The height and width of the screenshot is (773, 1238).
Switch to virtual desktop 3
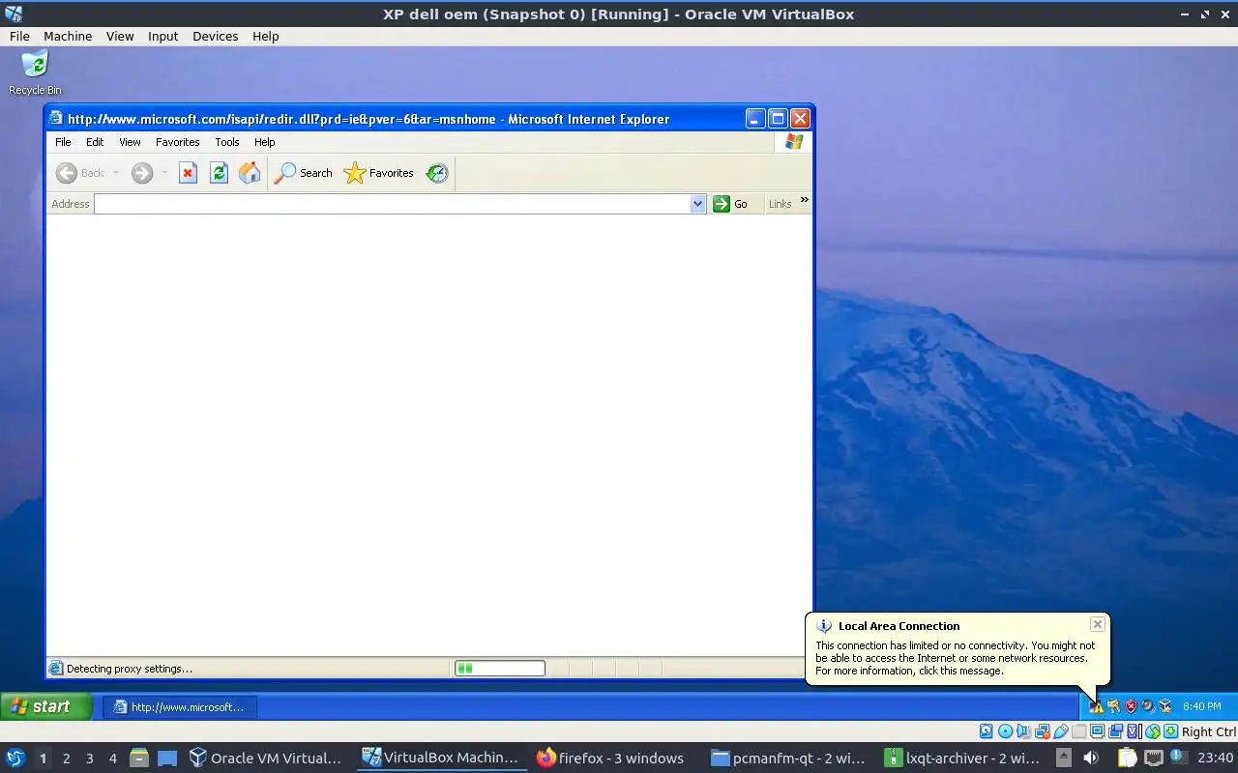tap(89, 758)
